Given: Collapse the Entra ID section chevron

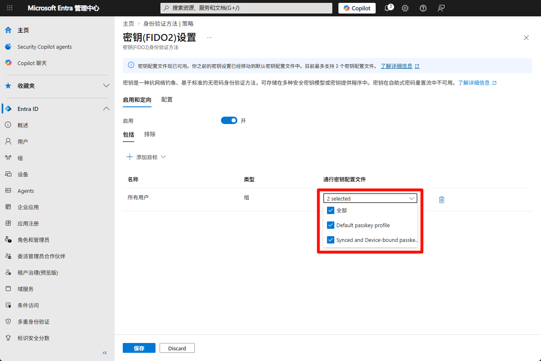Looking at the screenshot, I should (x=106, y=109).
